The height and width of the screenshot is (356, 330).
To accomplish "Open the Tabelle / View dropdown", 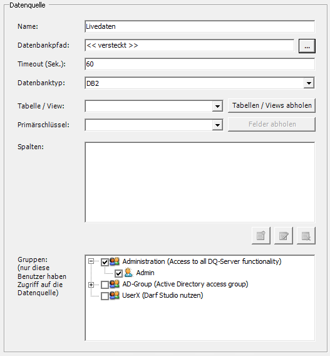I will [217, 106].
